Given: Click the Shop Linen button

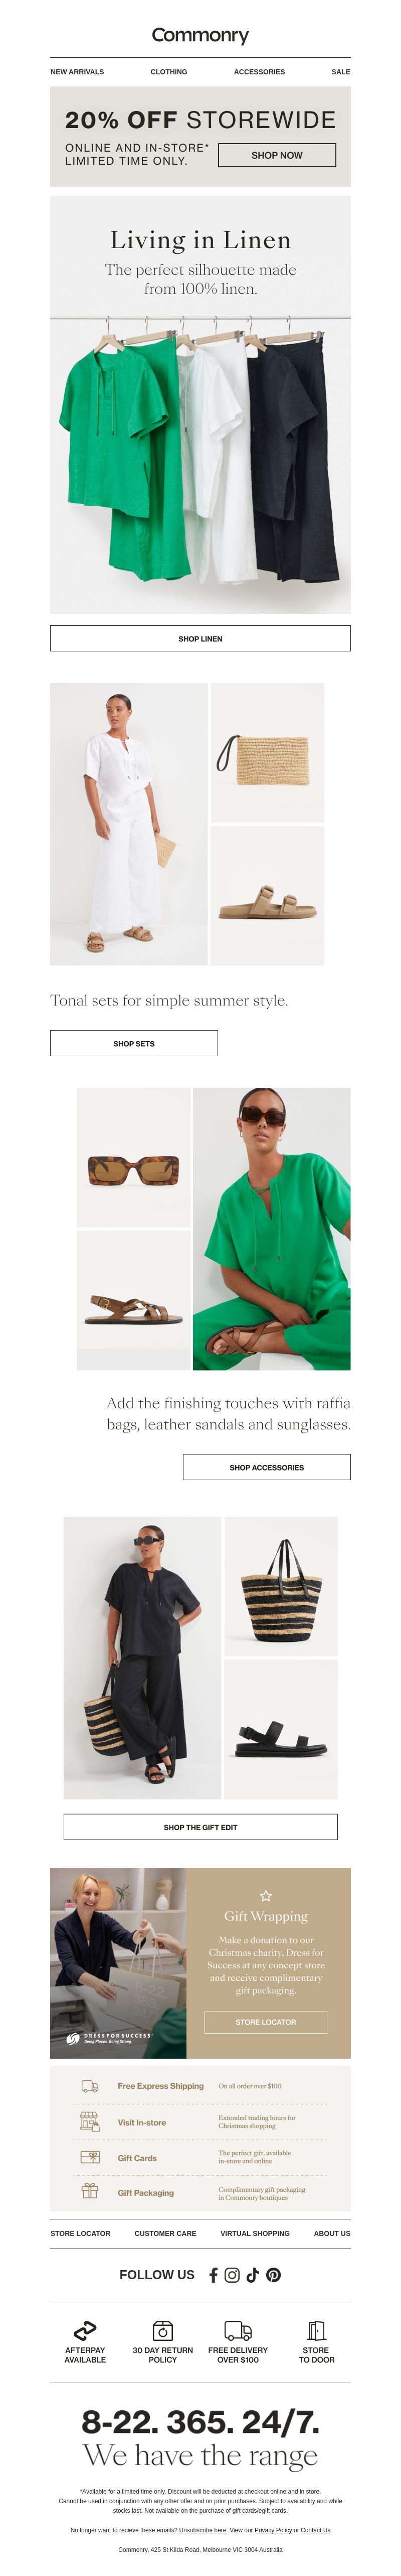Looking at the screenshot, I should [200, 638].
